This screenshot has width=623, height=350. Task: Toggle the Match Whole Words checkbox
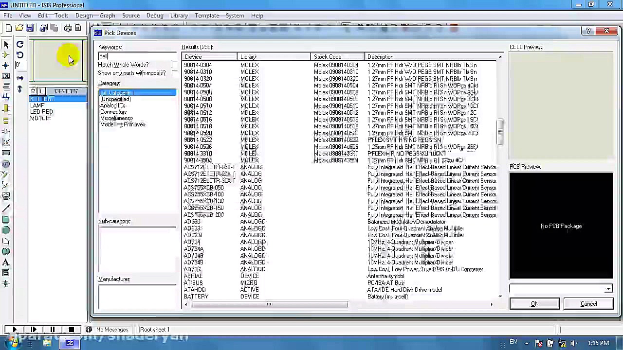coord(175,65)
